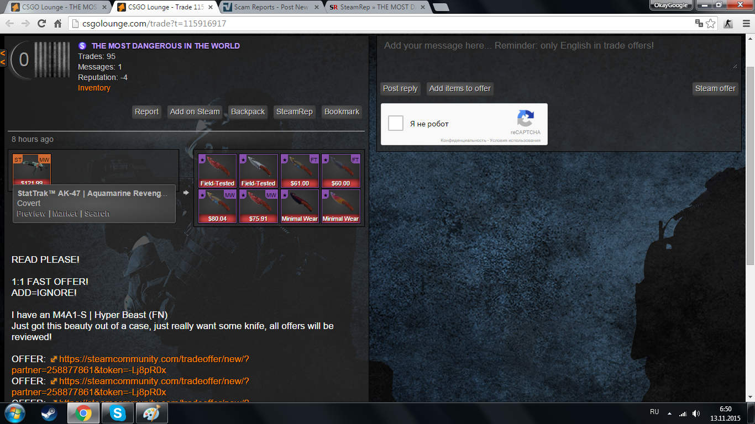Screen dimensions: 755x424
Task: Open Skype from the taskbar
Action: 117,413
